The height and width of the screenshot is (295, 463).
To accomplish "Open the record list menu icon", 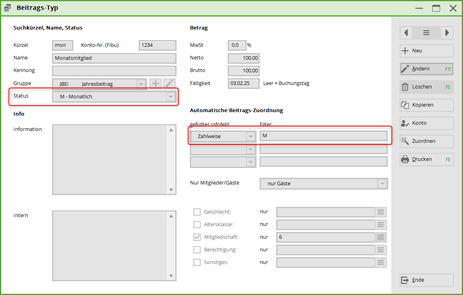I will [x=426, y=33].
